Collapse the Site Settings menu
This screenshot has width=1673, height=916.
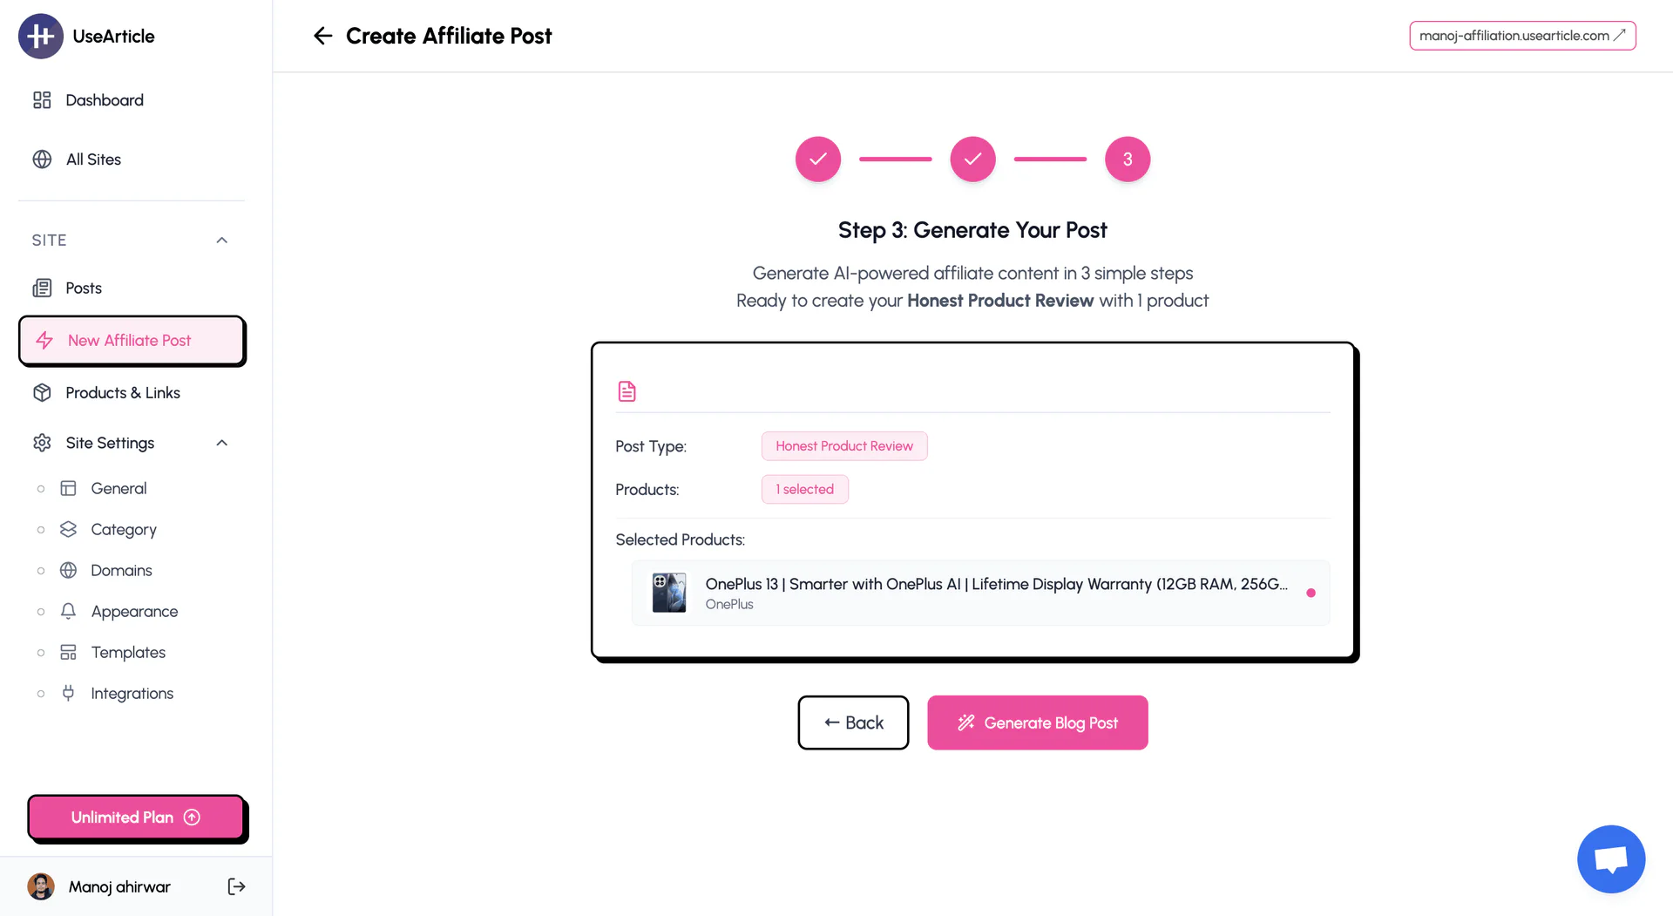point(220,442)
